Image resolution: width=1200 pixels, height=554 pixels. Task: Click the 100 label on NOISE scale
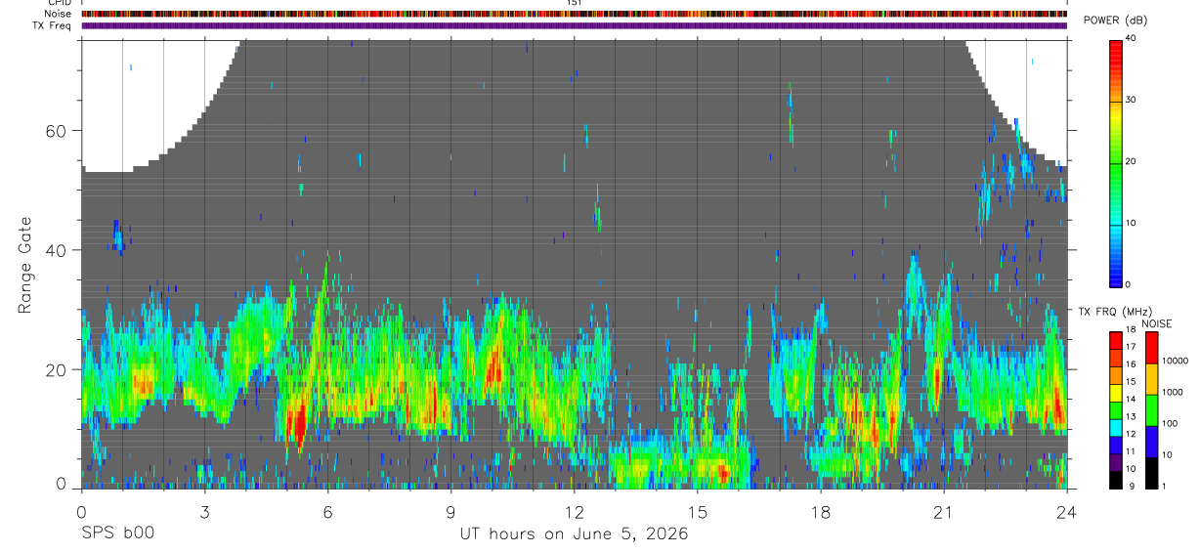coord(1170,424)
